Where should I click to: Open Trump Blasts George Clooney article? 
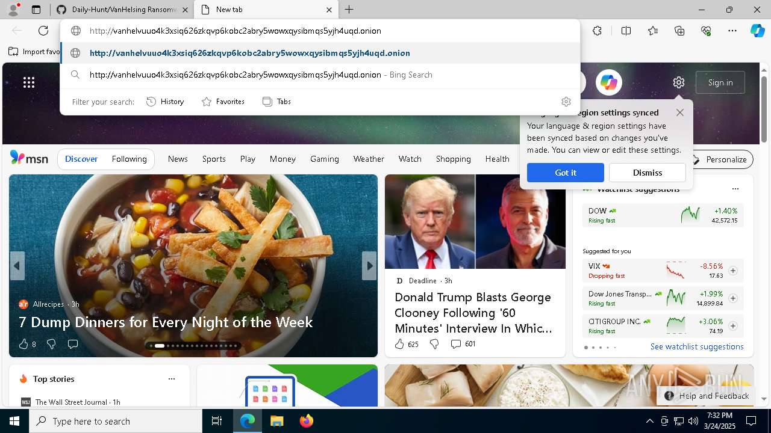(473, 313)
